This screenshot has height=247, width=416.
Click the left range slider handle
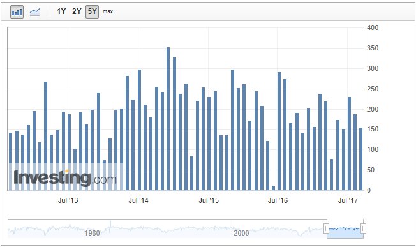(x=327, y=228)
